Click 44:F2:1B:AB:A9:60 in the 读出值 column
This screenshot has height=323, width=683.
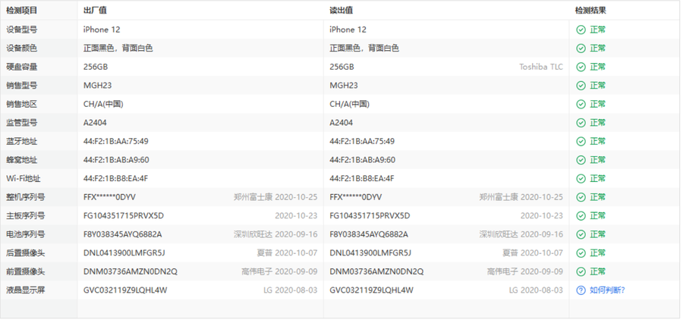(x=363, y=160)
